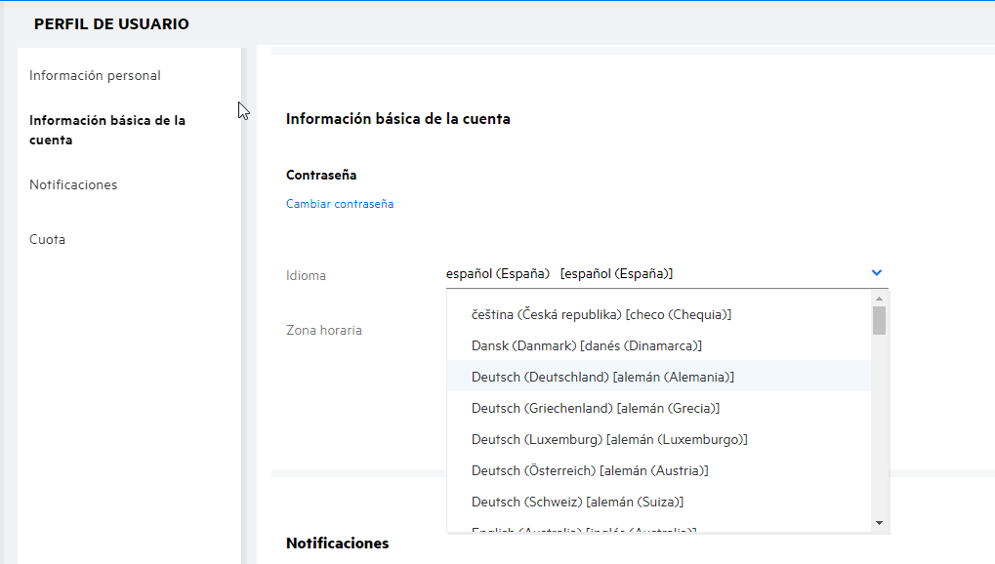The image size is (995, 564).
Task: Pick Deutsch (Deutschland) language option
Action: 602,377
